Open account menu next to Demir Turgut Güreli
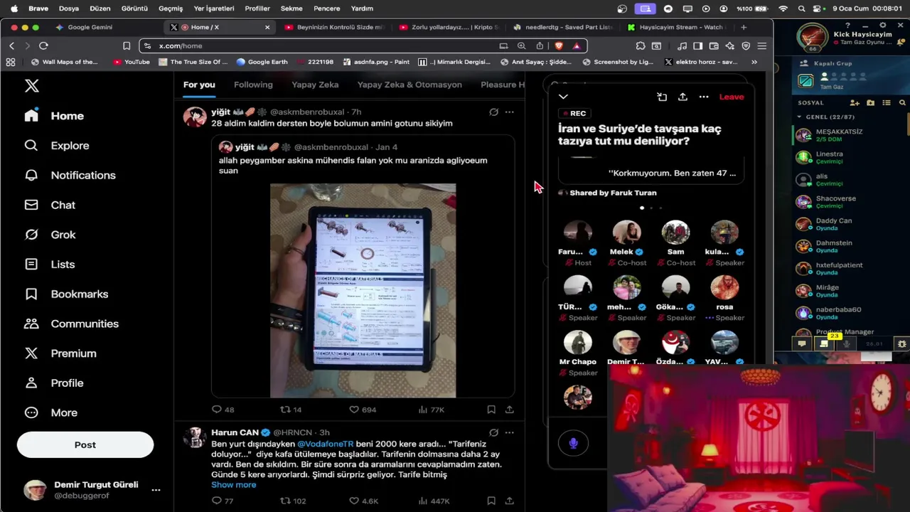The height and width of the screenshot is (512, 910). point(156,490)
